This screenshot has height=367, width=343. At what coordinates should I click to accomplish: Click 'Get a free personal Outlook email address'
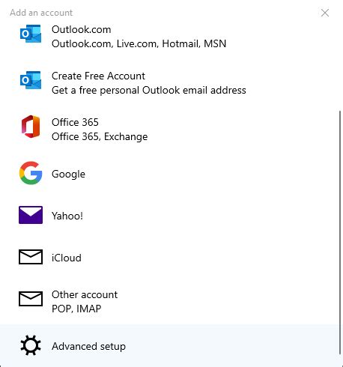click(x=149, y=90)
